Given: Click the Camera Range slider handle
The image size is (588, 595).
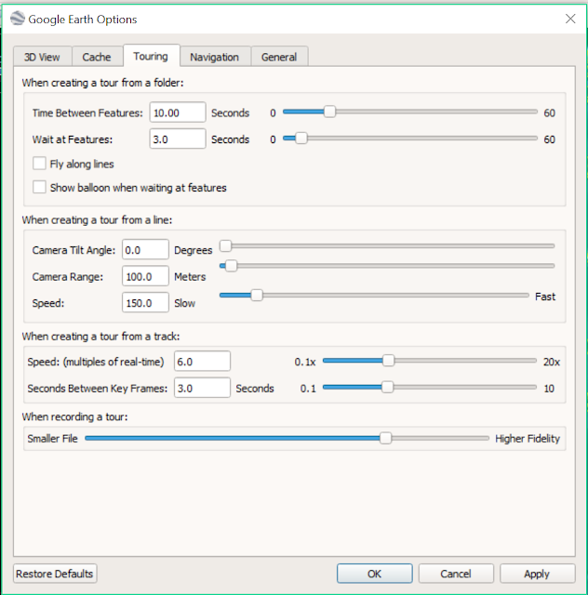Looking at the screenshot, I should (231, 266).
